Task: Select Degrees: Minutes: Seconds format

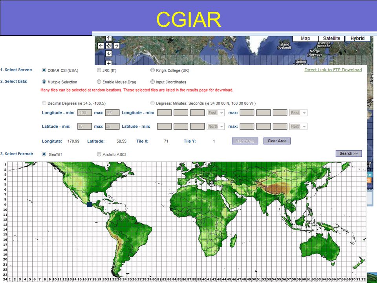Action: point(152,103)
